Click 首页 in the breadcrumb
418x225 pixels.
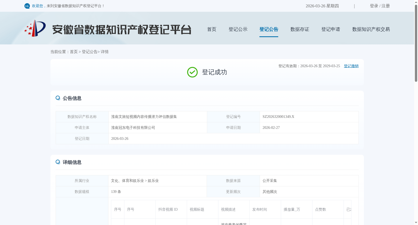coord(74,52)
